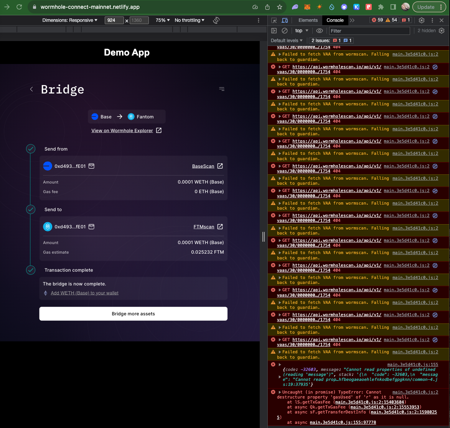450x428 pixels.
Task: Open DevTools settings gear icon
Action: pyautogui.click(x=422, y=20)
